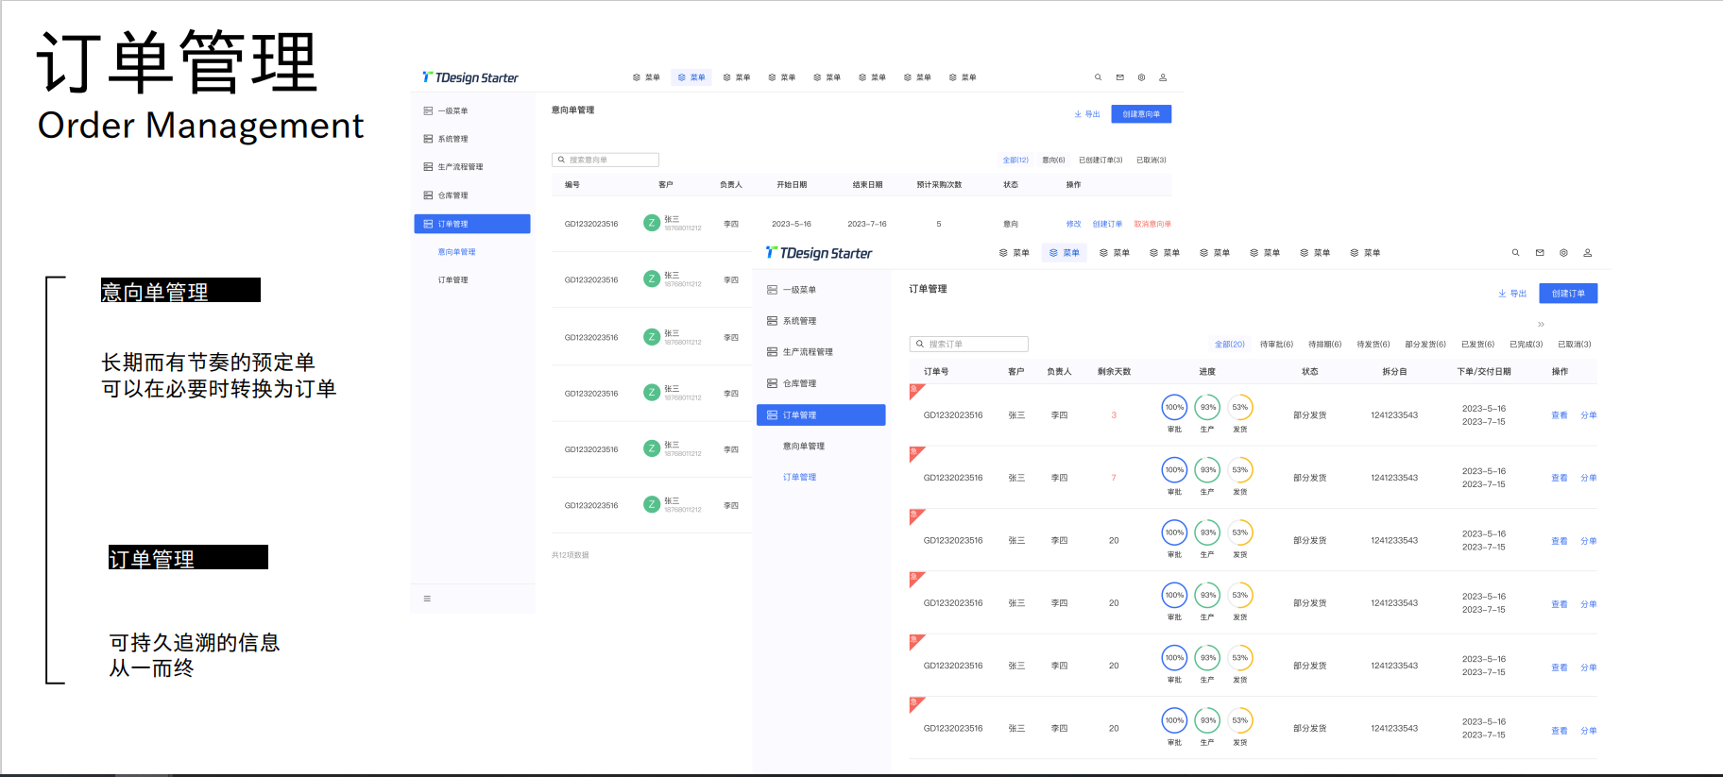Viewport: 1723px width, 777px height.
Task: Select 待审批(6) filter tab
Action: click(1276, 345)
